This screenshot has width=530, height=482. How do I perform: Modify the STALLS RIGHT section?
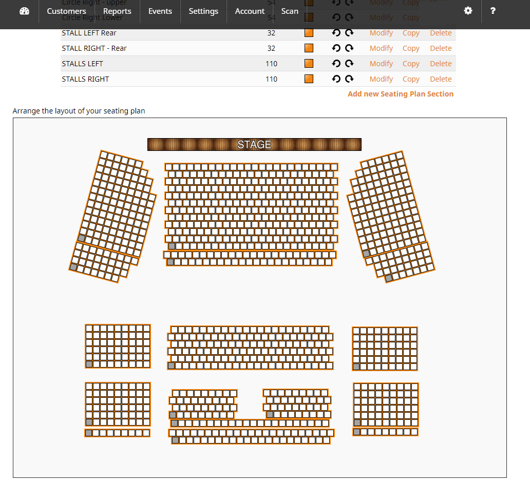(381, 79)
